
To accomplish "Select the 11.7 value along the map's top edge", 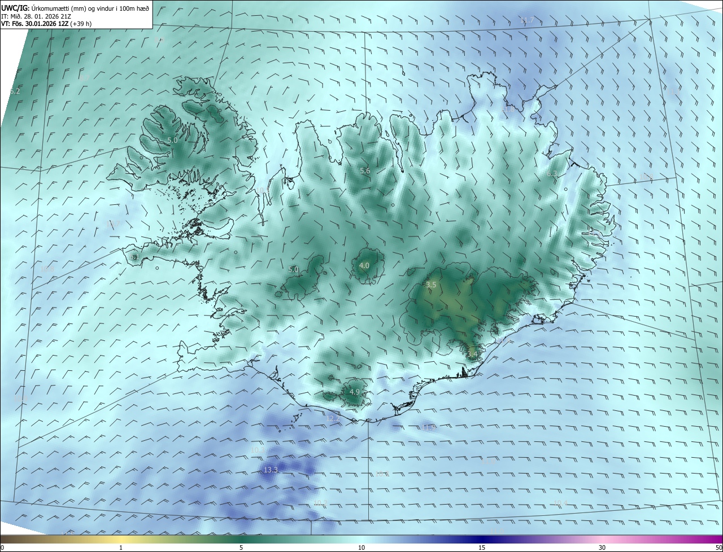I will click(527, 20).
